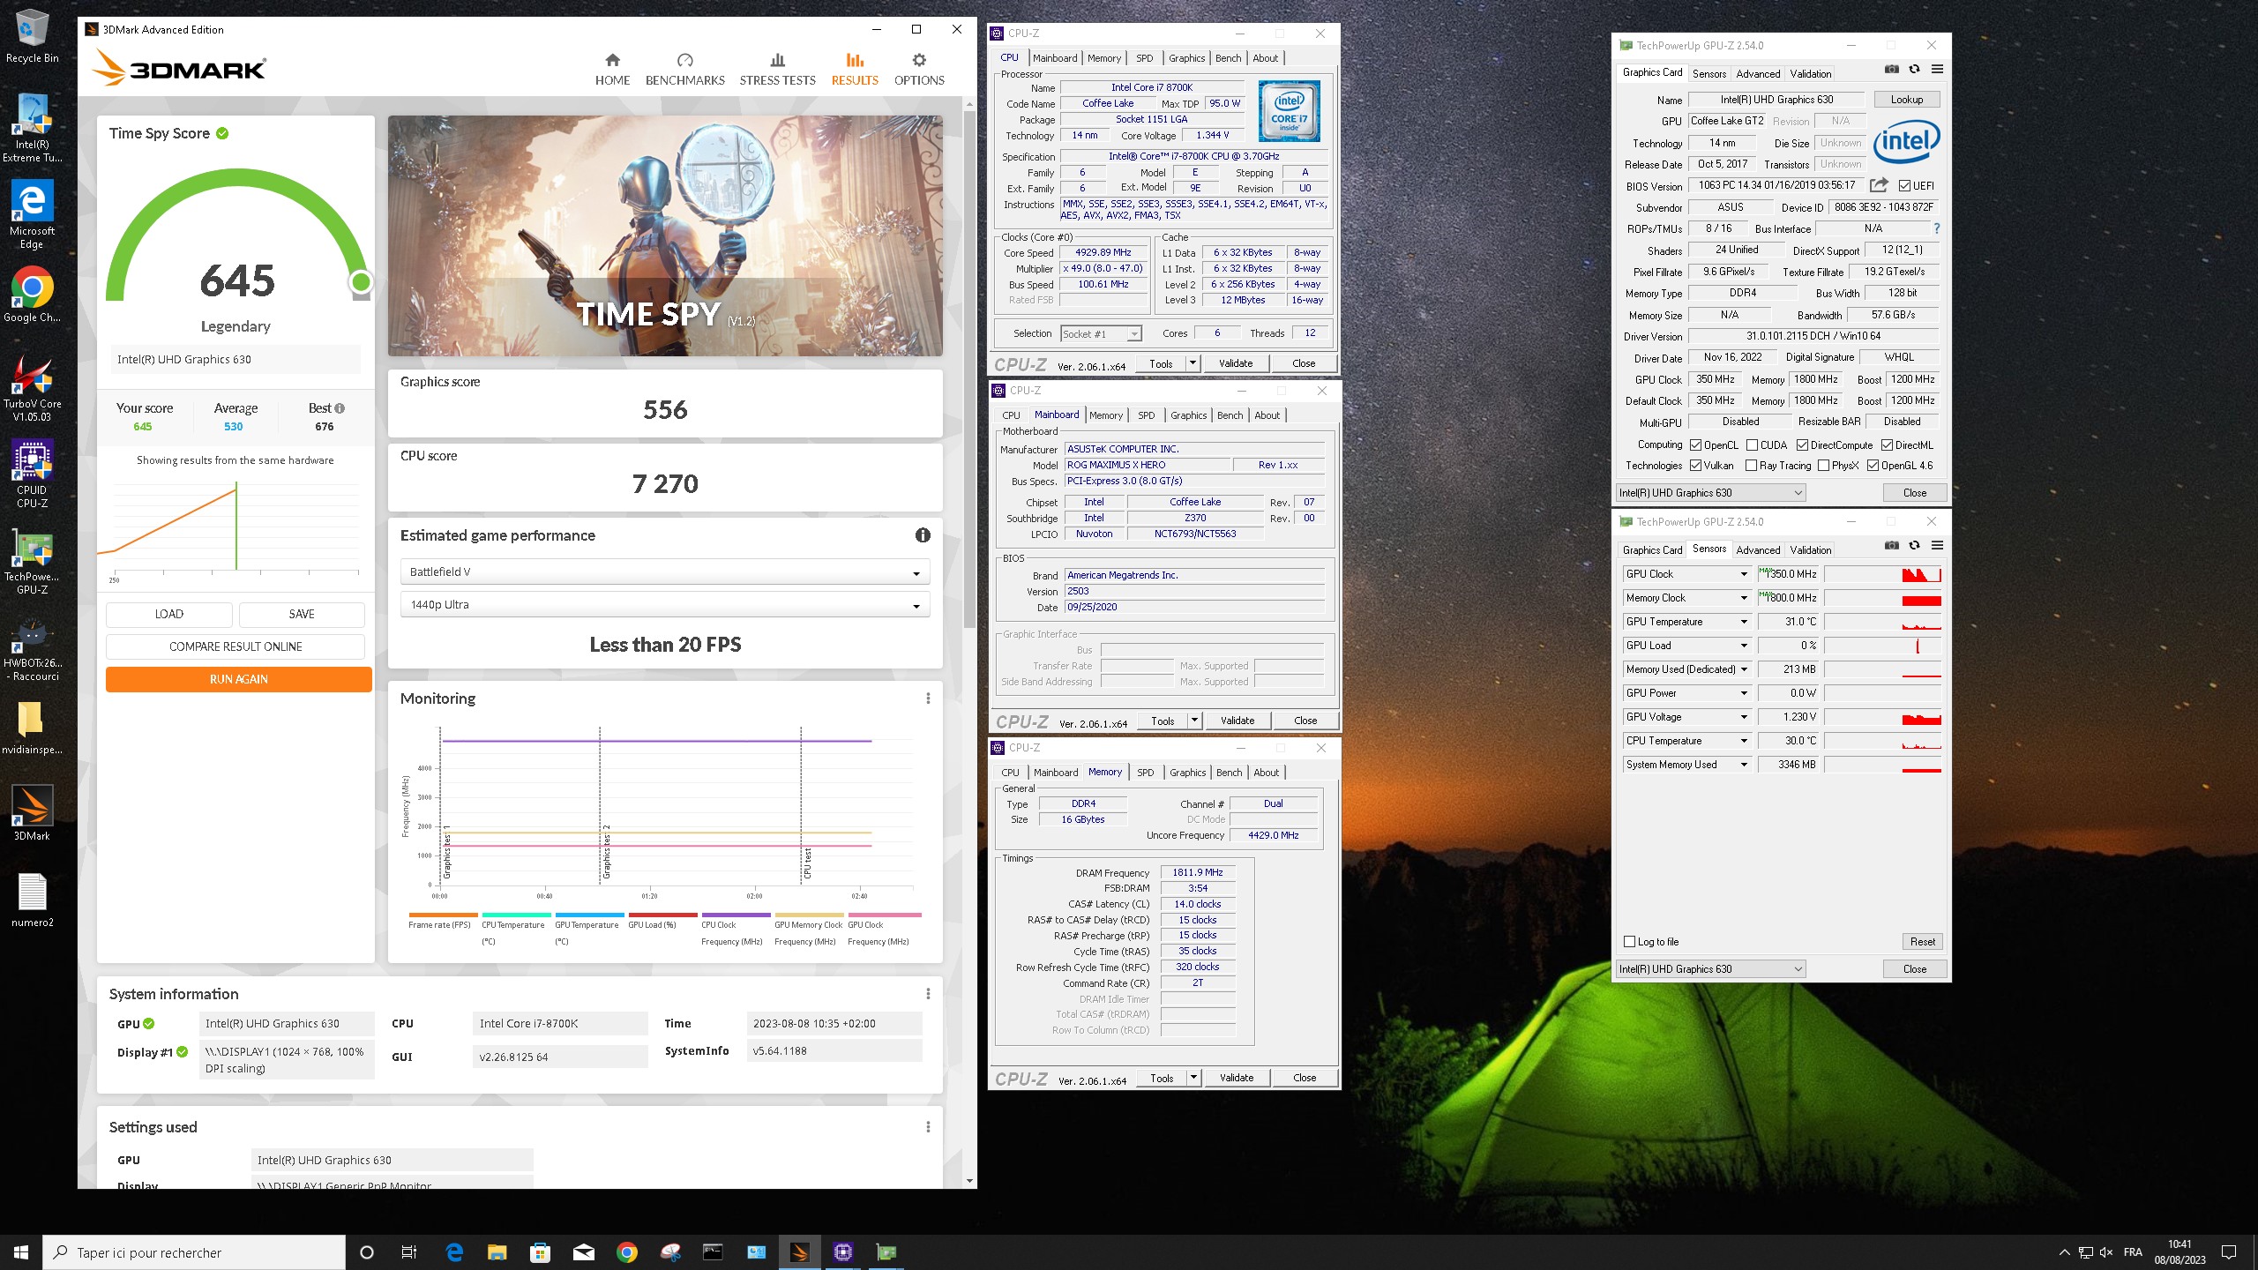Open GPU selector dropdown in GPU-Z Graphics Card window
The height and width of the screenshot is (1270, 2258).
pyautogui.click(x=1710, y=493)
